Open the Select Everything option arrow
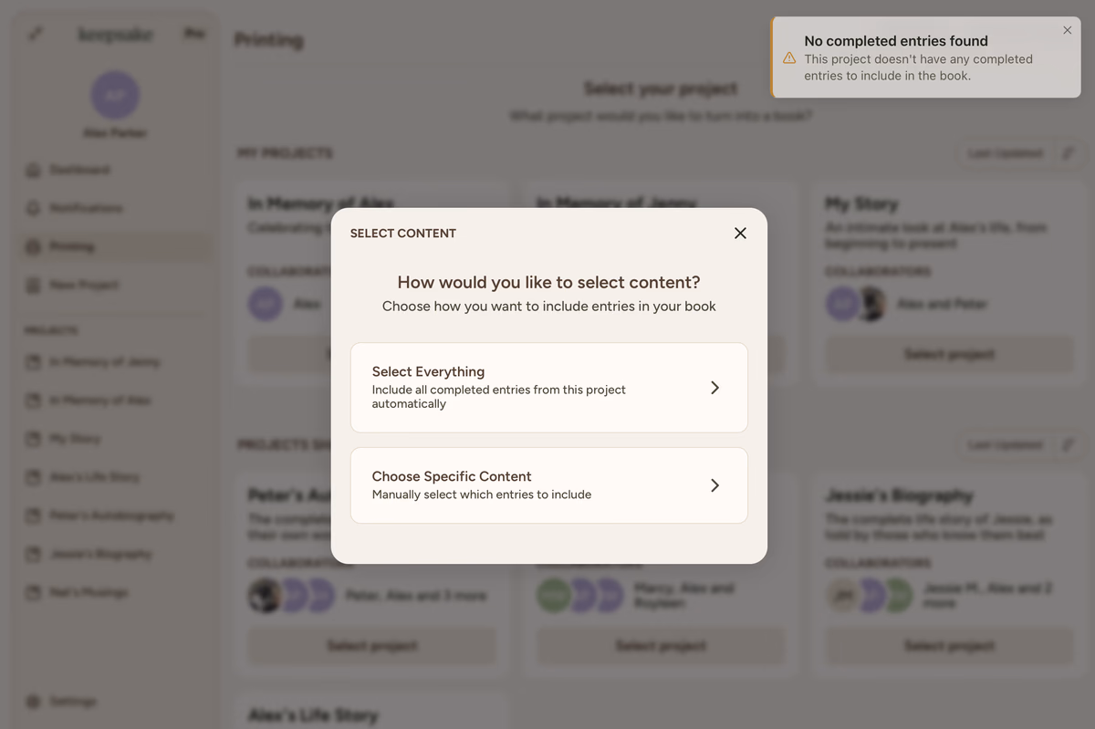This screenshot has width=1095, height=729. tap(714, 388)
